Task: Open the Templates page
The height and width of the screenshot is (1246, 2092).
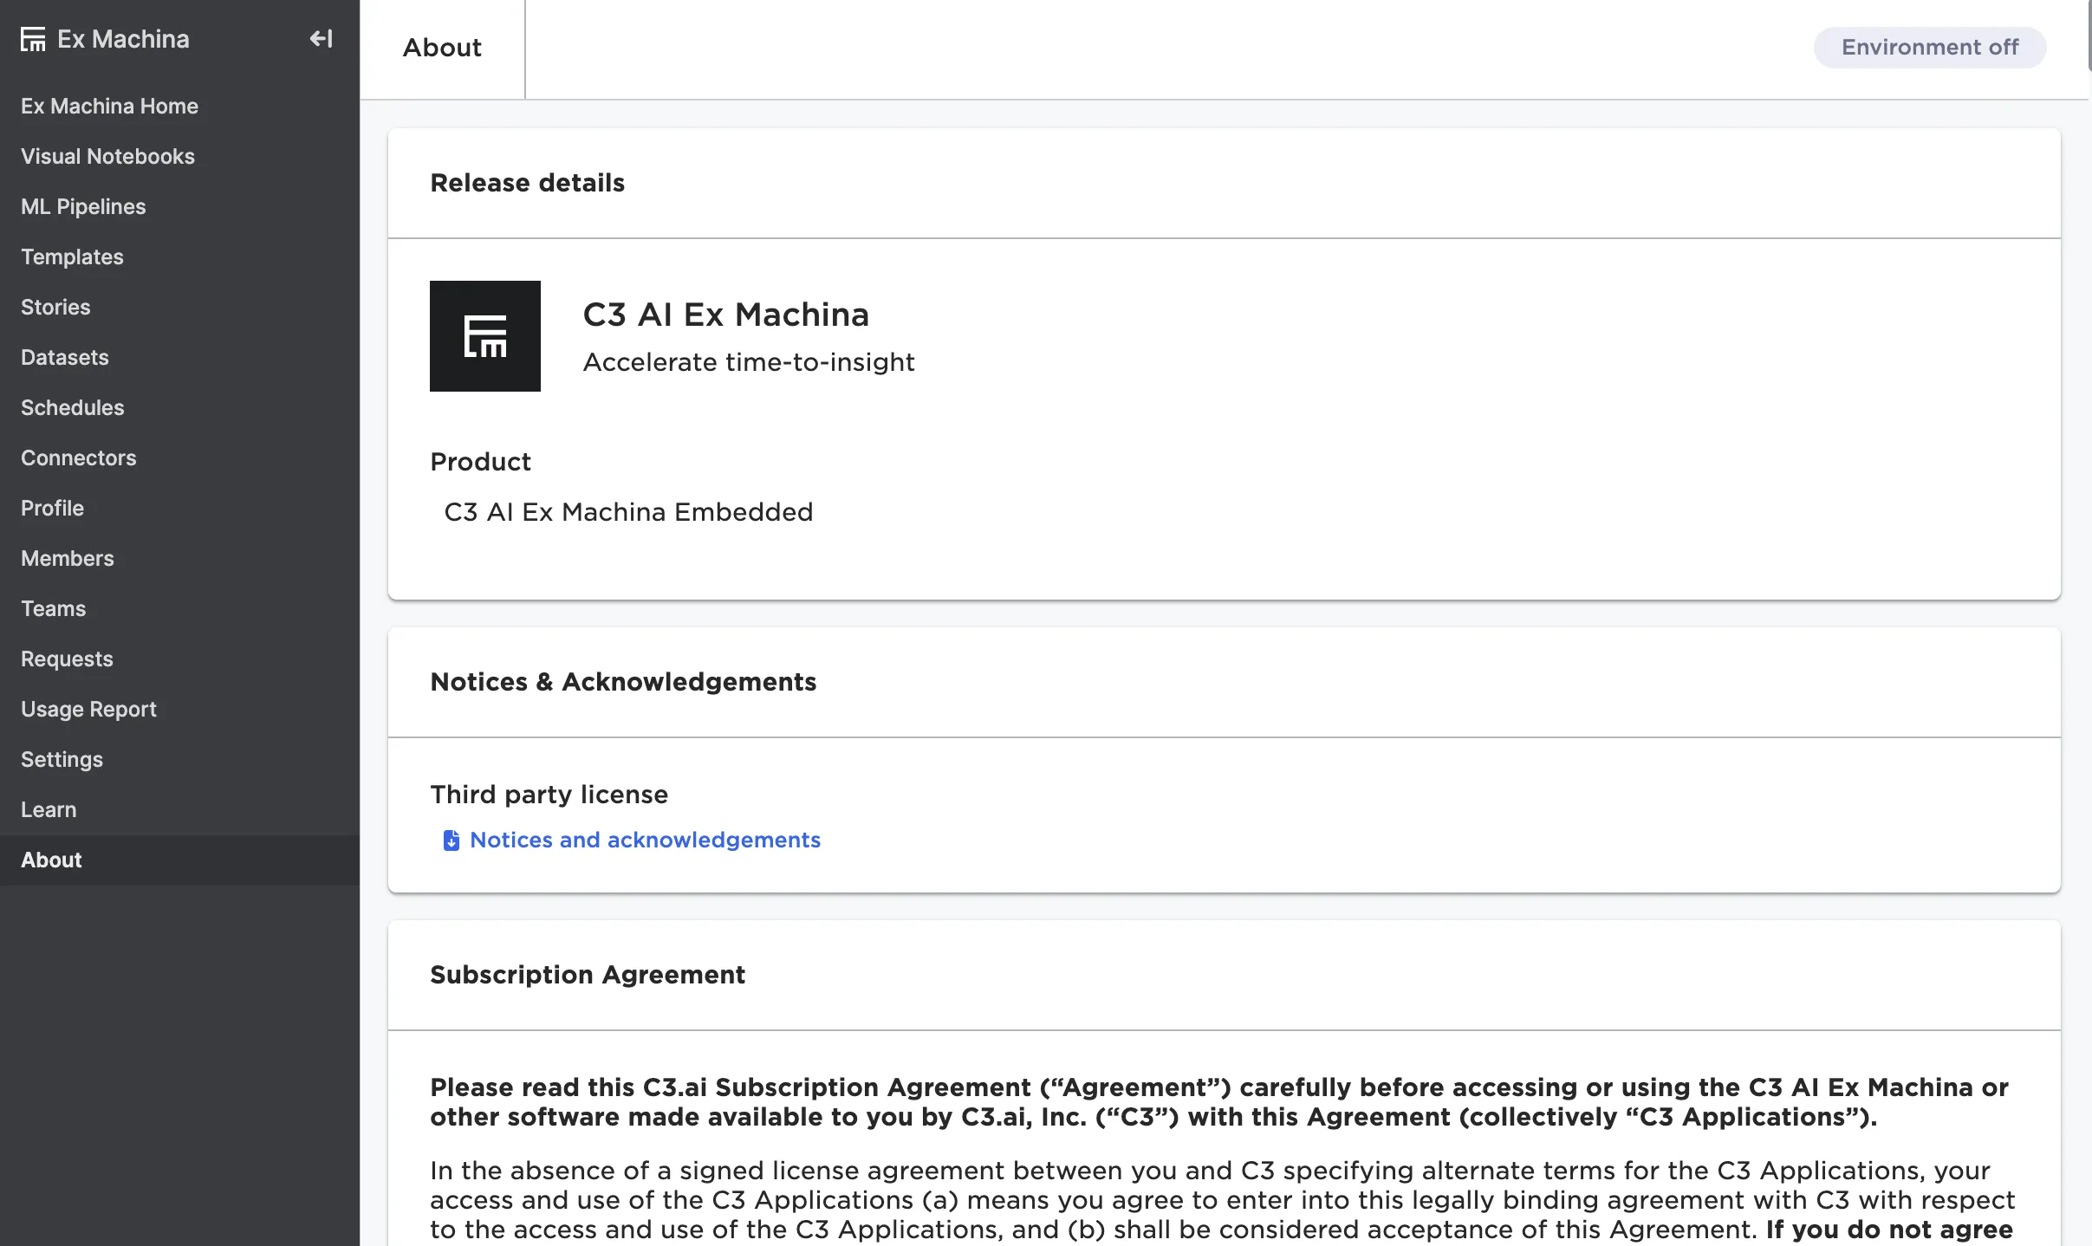Action: click(72, 256)
